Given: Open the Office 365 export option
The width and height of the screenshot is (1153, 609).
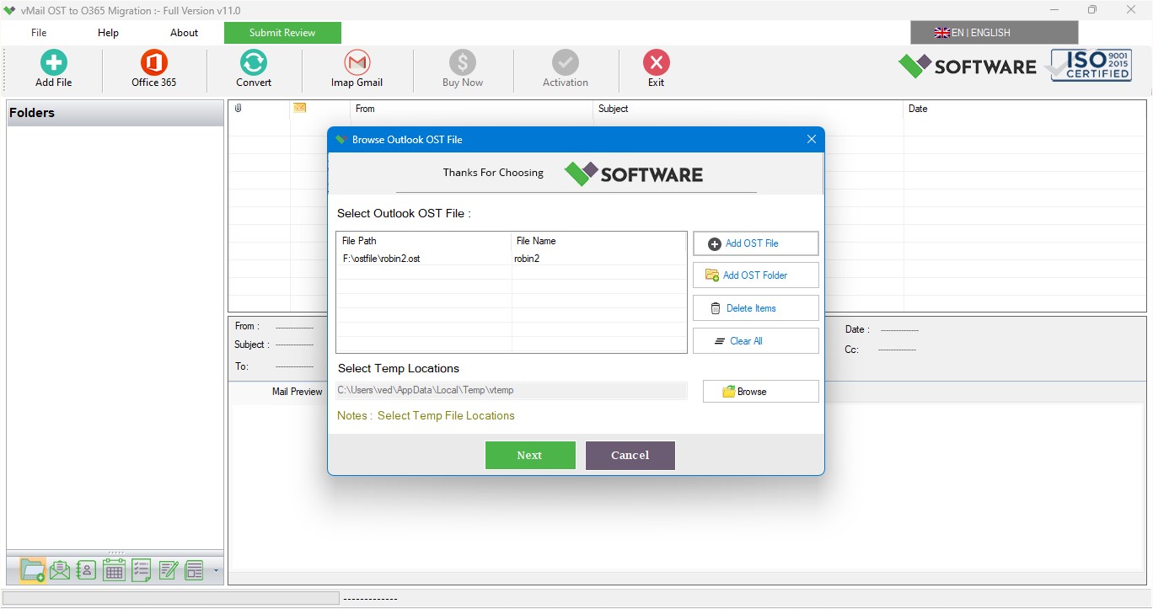Looking at the screenshot, I should [x=154, y=68].
